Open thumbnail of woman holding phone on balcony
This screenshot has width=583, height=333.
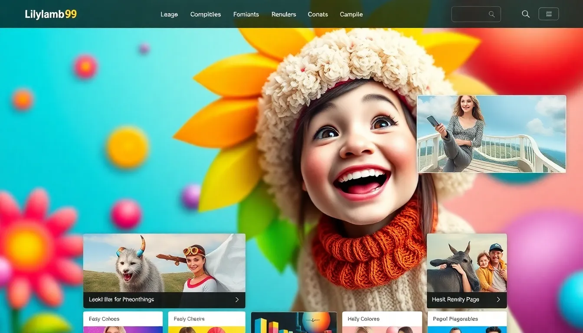click(x=491, y=134)
